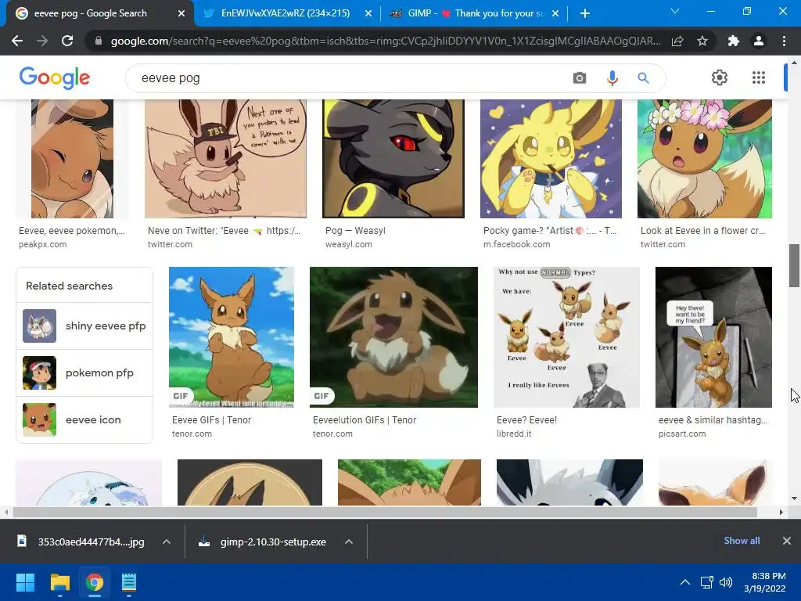Open the Notepad taskbar icon
The height and width of the screenshot is (601, 801).
(129, 582)
